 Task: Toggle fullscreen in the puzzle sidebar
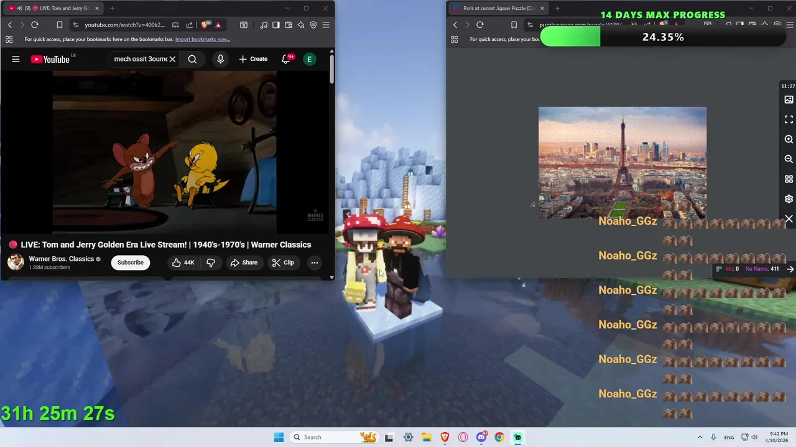(789, 119)
